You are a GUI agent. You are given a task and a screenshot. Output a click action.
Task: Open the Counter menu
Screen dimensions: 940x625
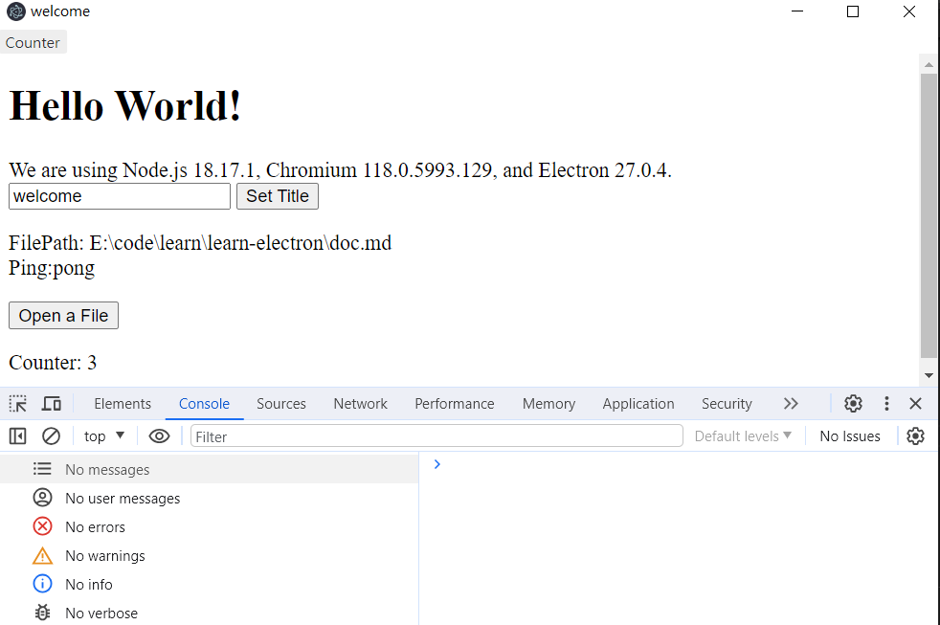coord(33,42)
